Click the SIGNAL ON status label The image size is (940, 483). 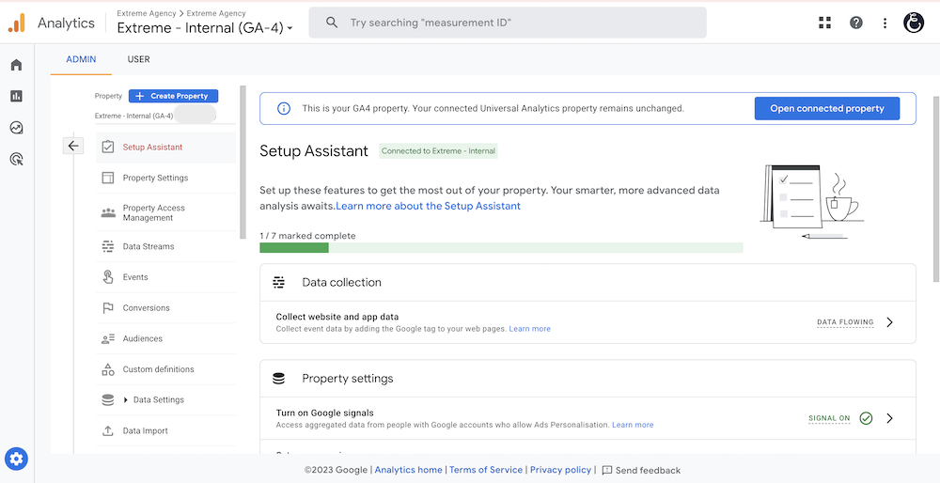(x=829, y=418)
